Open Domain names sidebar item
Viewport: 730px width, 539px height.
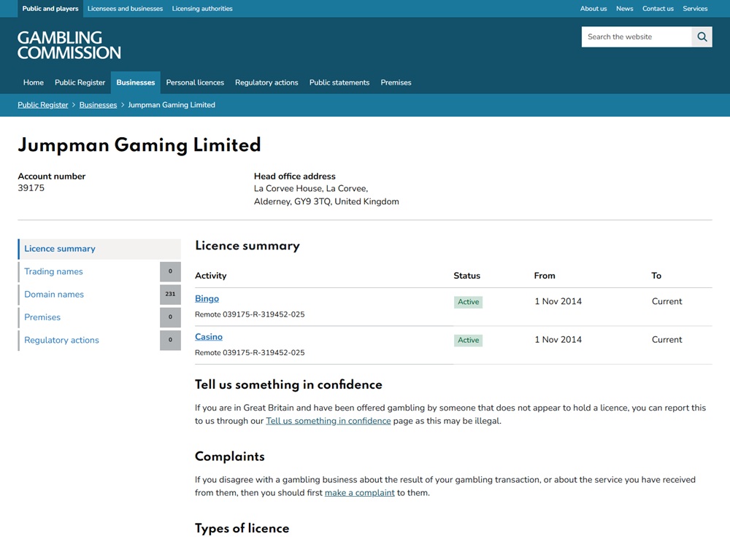click(54, 295)
